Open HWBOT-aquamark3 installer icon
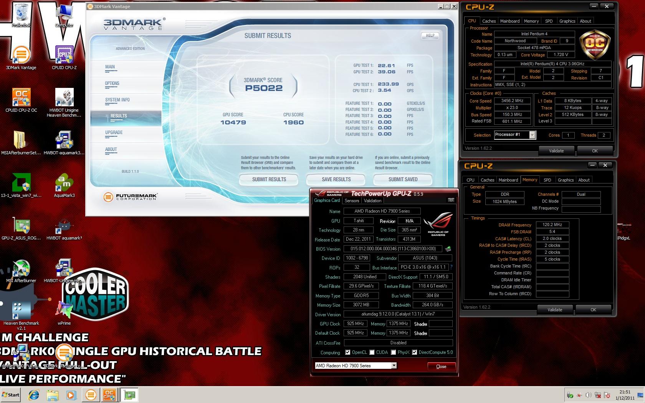The width and height of the screenshot is (645, 403). (x=64, y=143)
